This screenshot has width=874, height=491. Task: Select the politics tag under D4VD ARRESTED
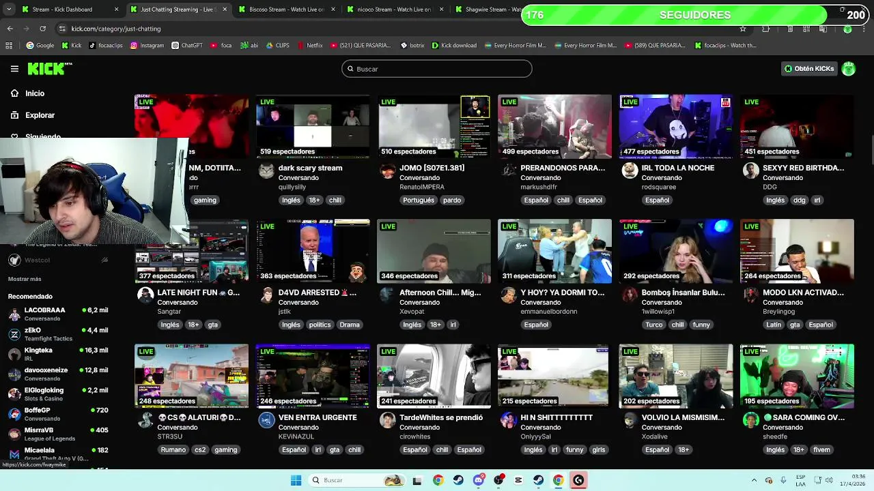320,325
